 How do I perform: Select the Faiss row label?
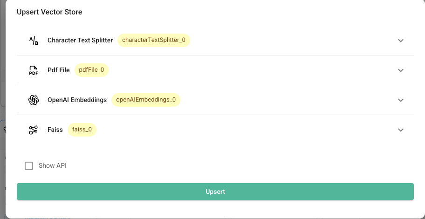(x=55, y=130)
